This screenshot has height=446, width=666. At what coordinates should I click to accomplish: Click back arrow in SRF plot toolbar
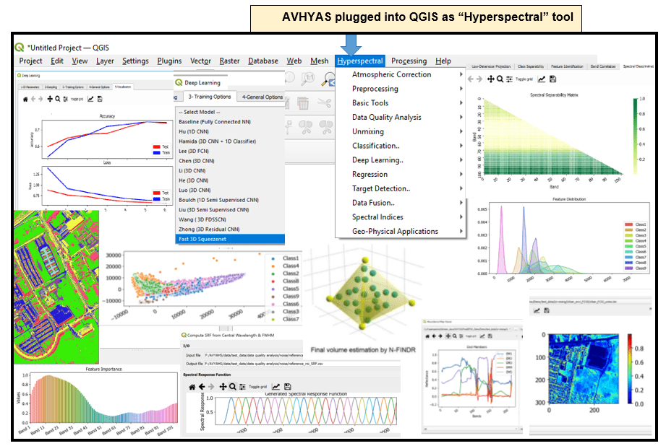tap(202, 387)
